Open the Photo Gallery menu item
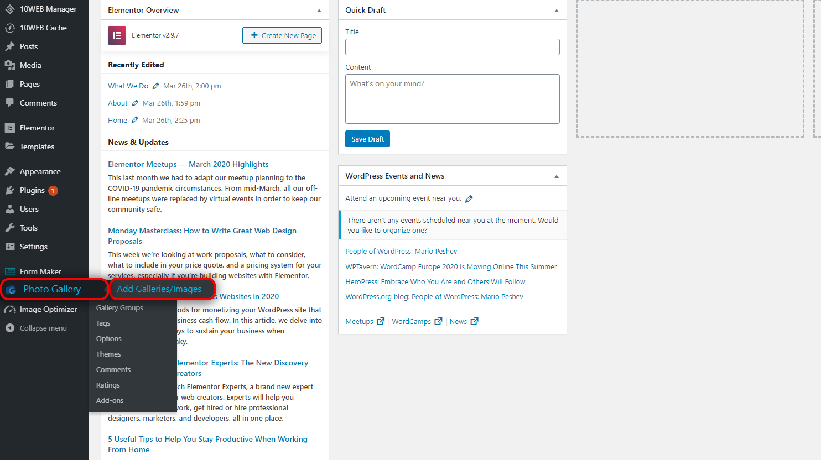821x460 pixels. tap(53, 289)
